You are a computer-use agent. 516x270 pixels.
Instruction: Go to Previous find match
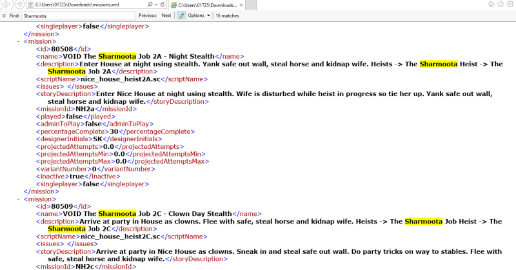[147, 15]
